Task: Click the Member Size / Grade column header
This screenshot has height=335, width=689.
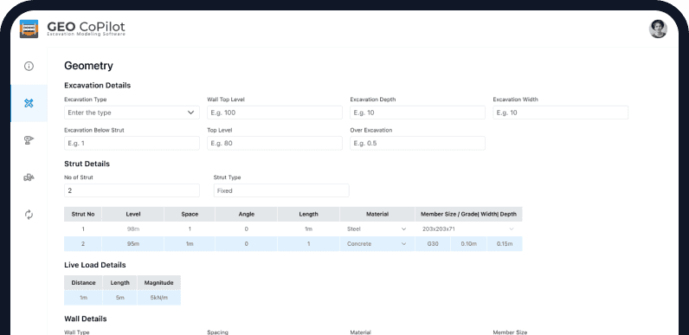Action: tap(468, 214)
